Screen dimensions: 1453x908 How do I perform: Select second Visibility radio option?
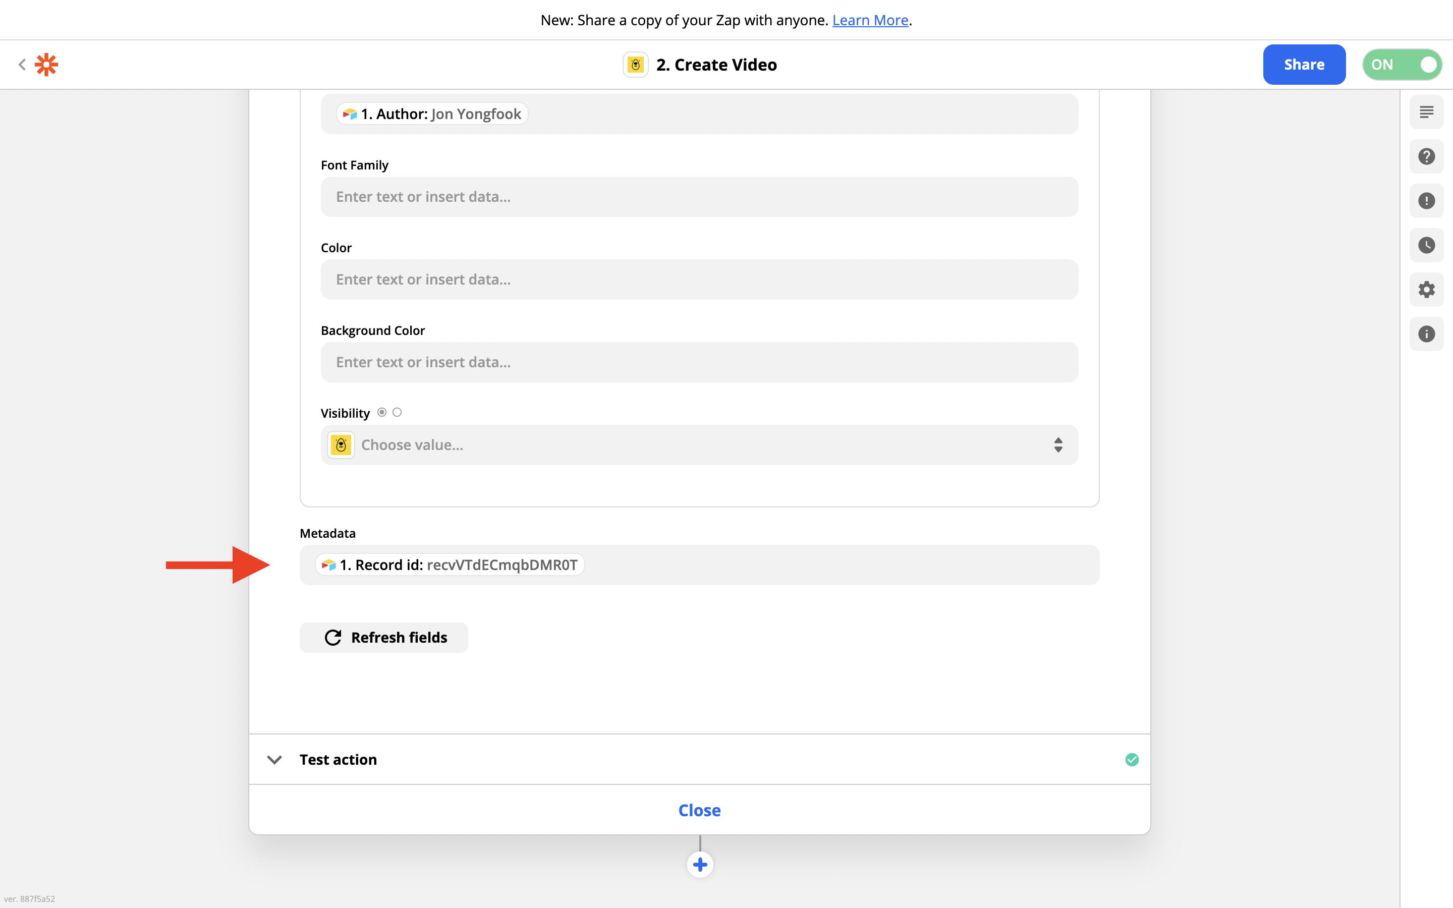397,412
